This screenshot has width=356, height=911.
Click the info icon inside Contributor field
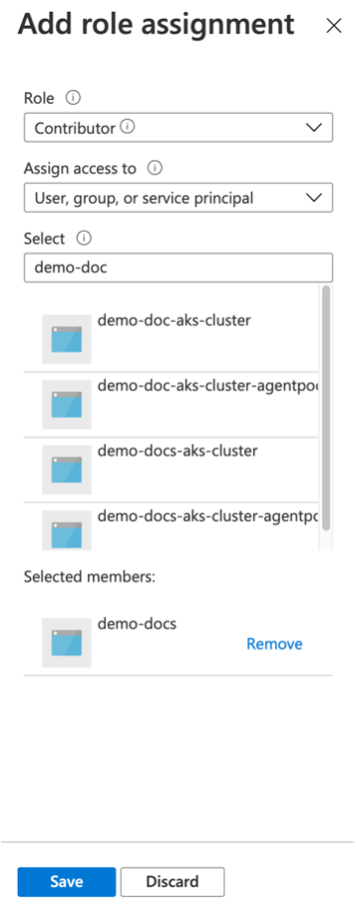(129, 126)
